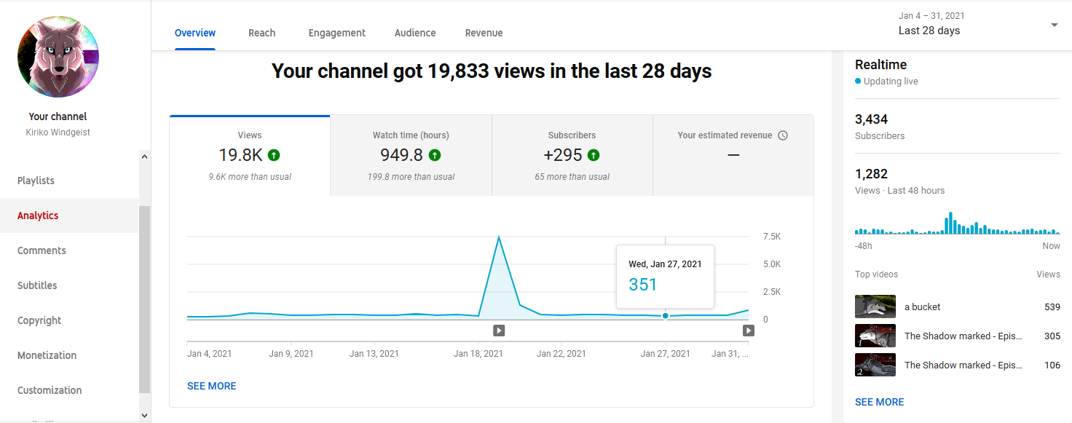Open the Engagement tab
1072x423 pixels.
pos(336,33)
